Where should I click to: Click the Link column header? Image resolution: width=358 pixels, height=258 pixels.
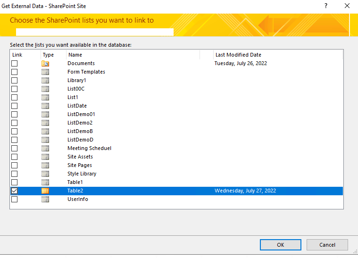[25, 55]
